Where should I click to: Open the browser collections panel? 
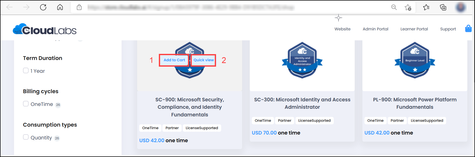pyautogui.click(x=443, y=7)
